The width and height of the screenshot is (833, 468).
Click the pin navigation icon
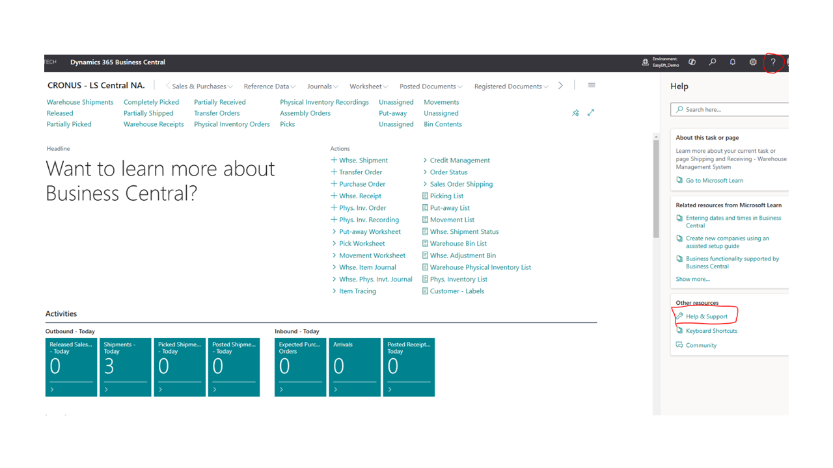(x=575, y=113)
